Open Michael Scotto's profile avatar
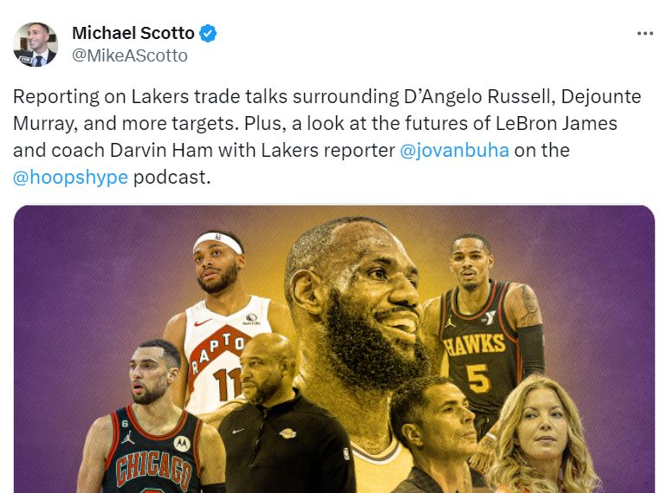 (36, 45)
